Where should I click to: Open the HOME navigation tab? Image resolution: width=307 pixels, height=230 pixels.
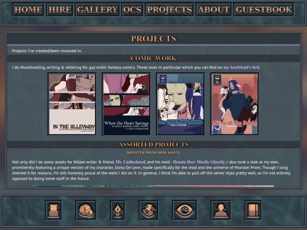tap(28, 10)
